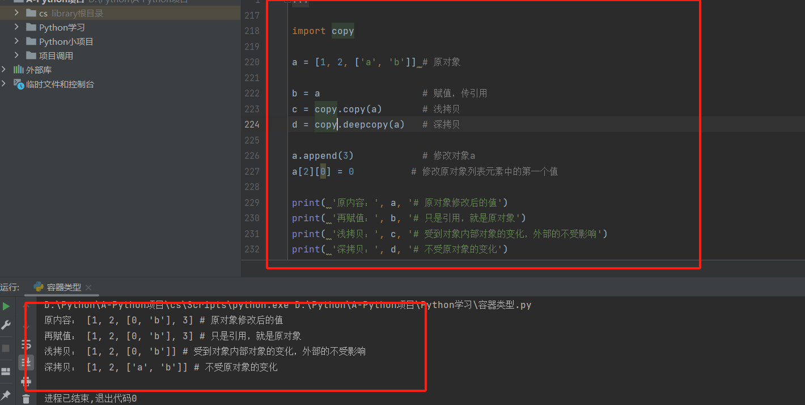The width and height of the screenshot is (805, 405).
Task: Expand the Python小项目 folder arrow
Action: (x=16, y=41)
